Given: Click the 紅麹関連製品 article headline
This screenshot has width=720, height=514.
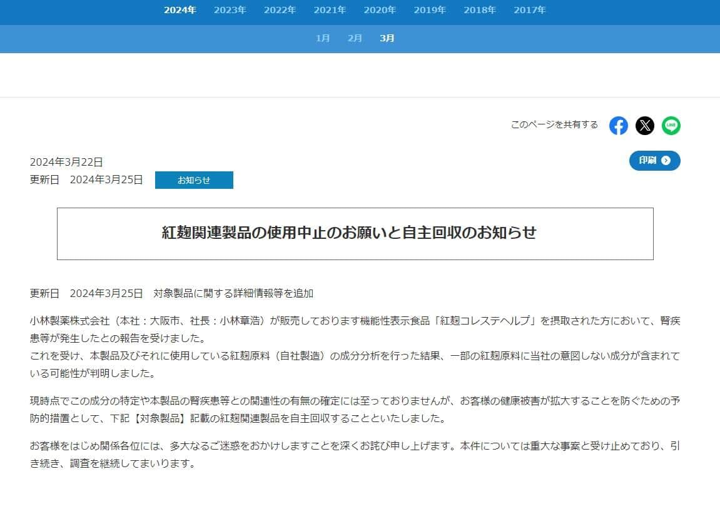Looking at the screenshot, I should (355, 233).
